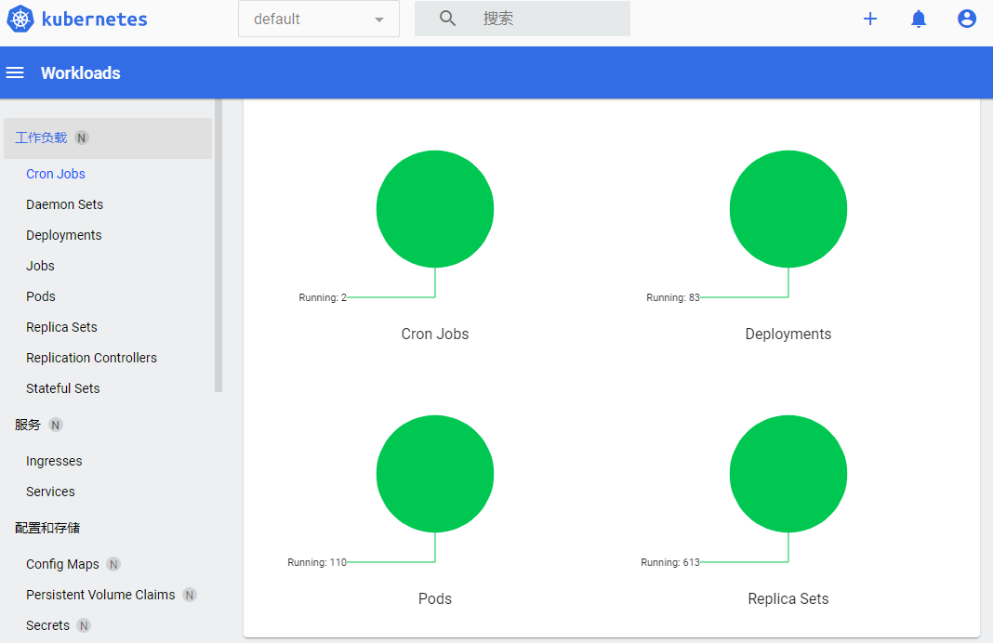This screenshot has width=993, height=643.
Task: Open Cron Jobs in the sidebar
Action: point(56,174)
